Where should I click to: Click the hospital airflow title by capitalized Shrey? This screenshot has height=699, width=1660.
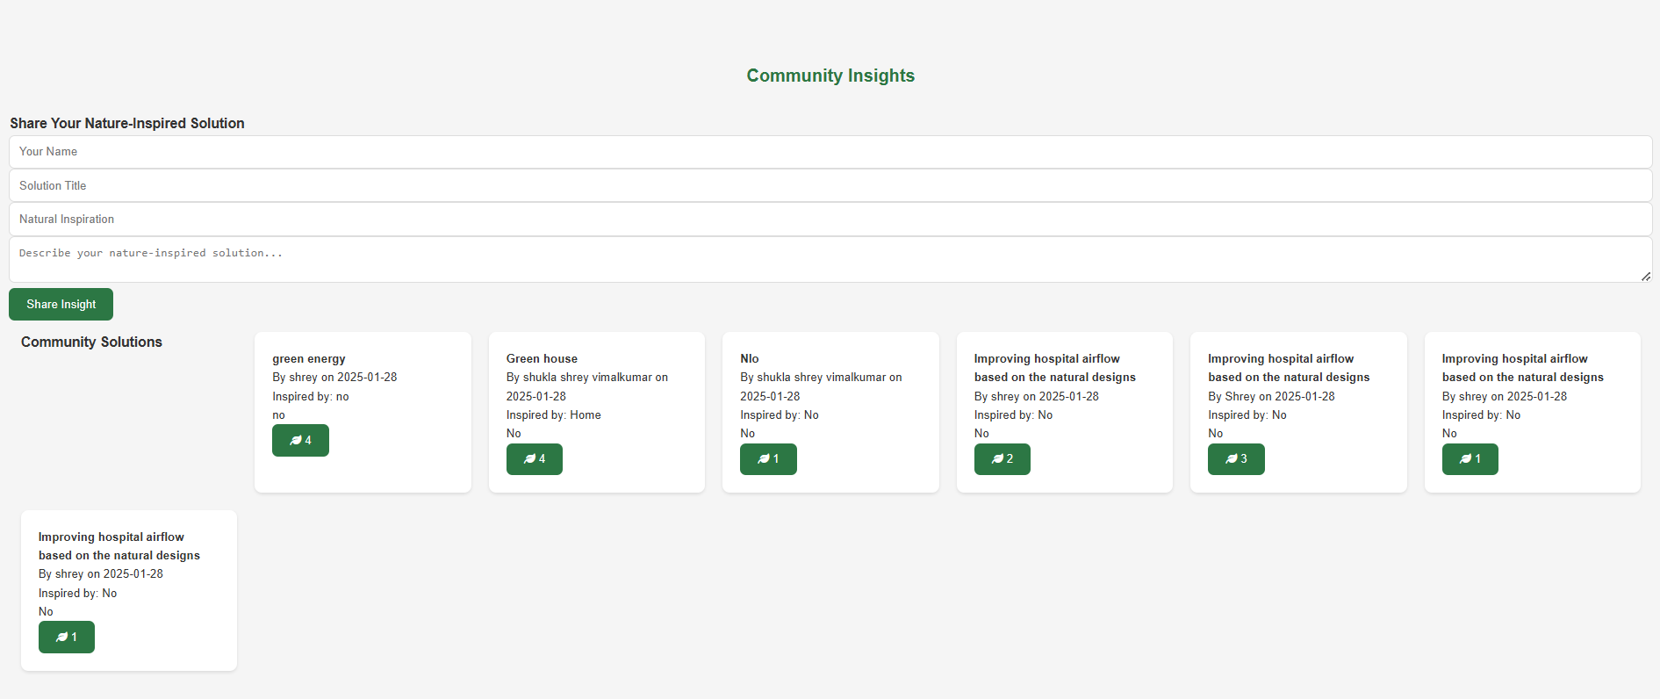coord(1288,368)
